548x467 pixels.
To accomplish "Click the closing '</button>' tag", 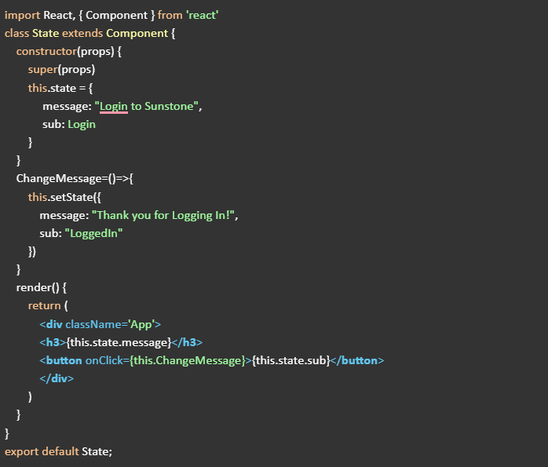I will pos(357,360).
